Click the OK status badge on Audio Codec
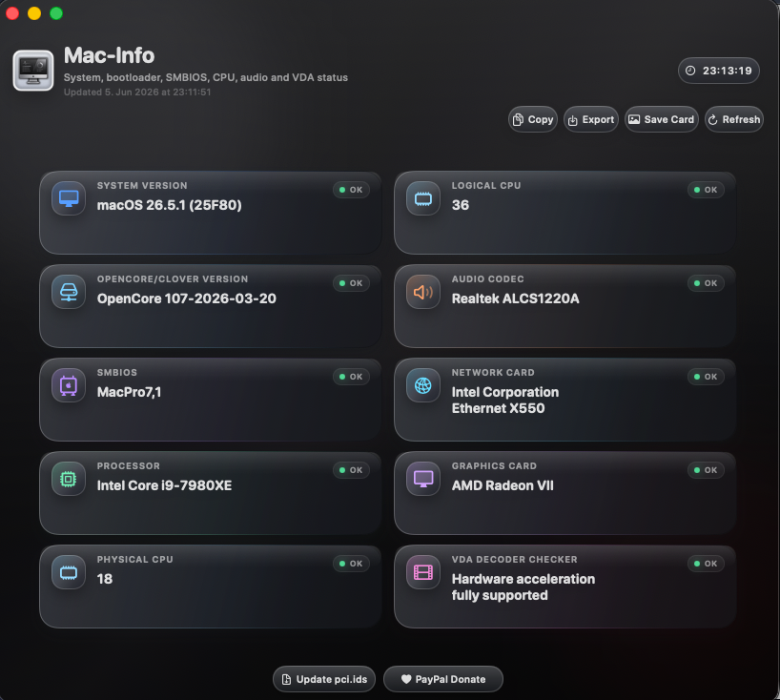Viewport: 780px width, 700px height. [706, 283]
